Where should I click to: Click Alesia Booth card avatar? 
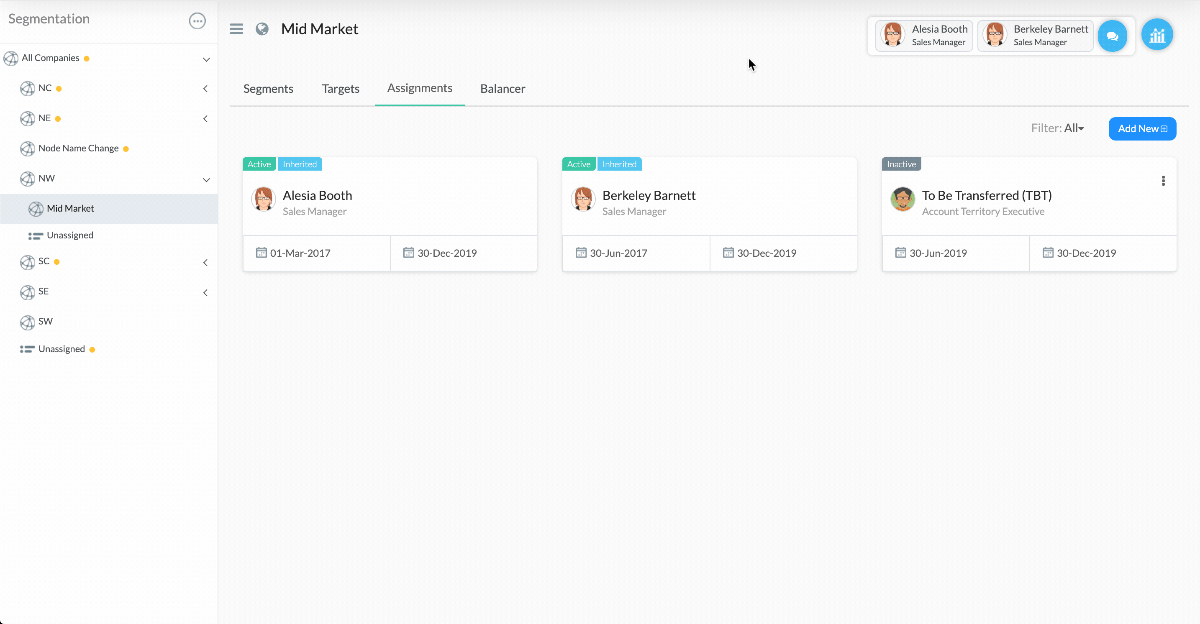click(264, 199)
